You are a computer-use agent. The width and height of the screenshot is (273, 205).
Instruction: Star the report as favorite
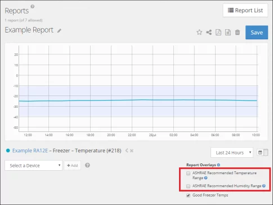point(199,33)
